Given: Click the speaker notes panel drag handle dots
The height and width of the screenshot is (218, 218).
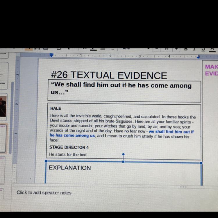Looking at the screenshot, I should point(183,187).
